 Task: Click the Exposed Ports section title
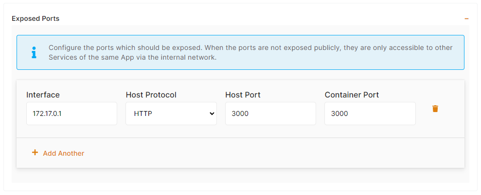(36, 19)
